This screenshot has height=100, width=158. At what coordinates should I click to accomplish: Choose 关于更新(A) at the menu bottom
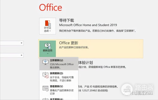point(59,98)
